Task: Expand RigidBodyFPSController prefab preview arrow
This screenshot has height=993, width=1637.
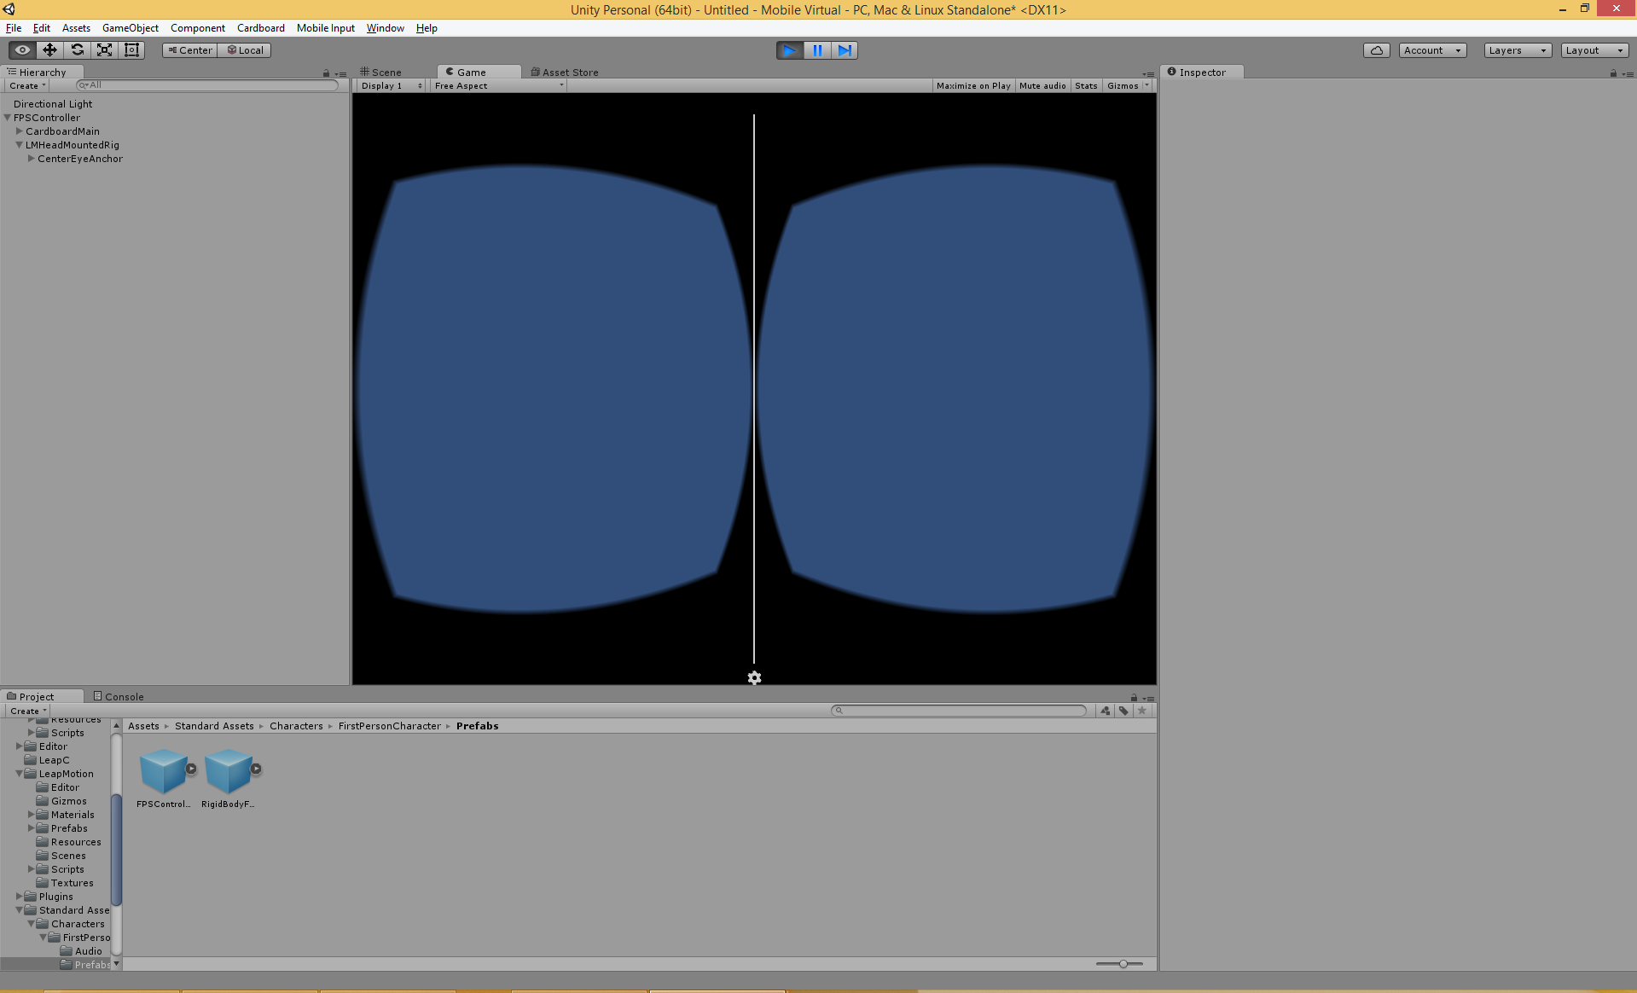Action: (x=256, y=769)
